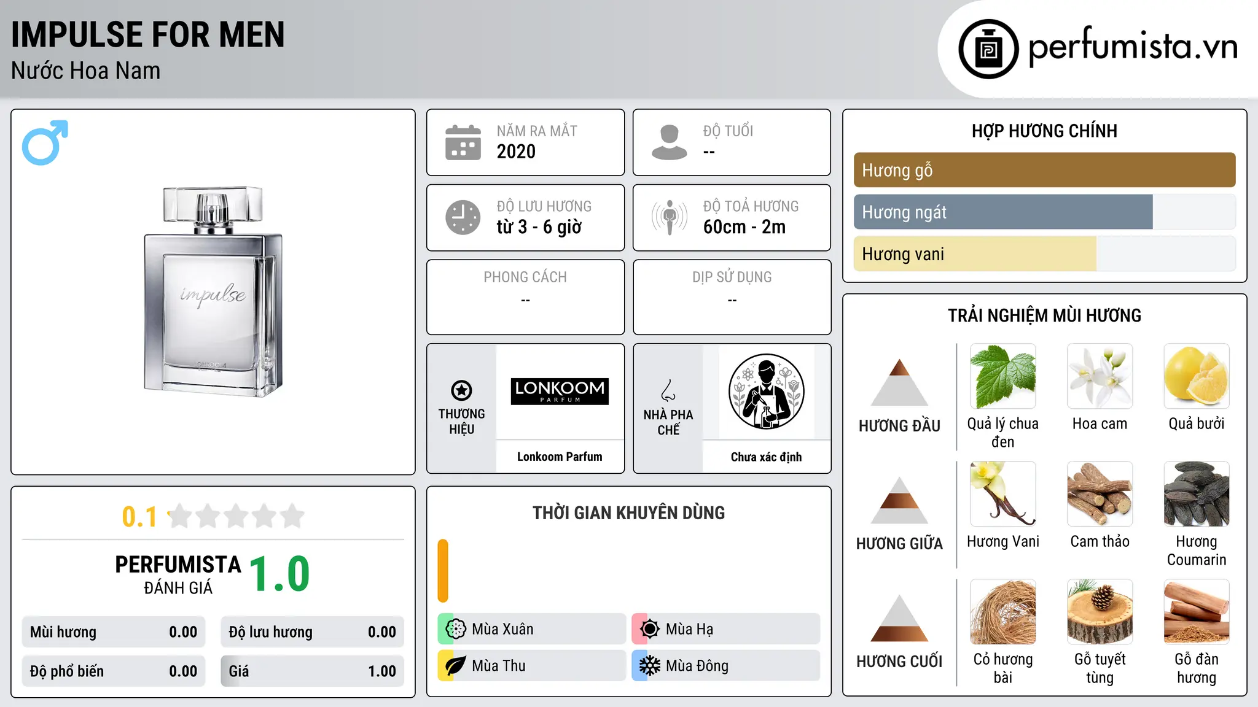
Task: Click the longevity value từ 3 - 6 giờ
Action: pyautogui.click(x=539, y=227)
